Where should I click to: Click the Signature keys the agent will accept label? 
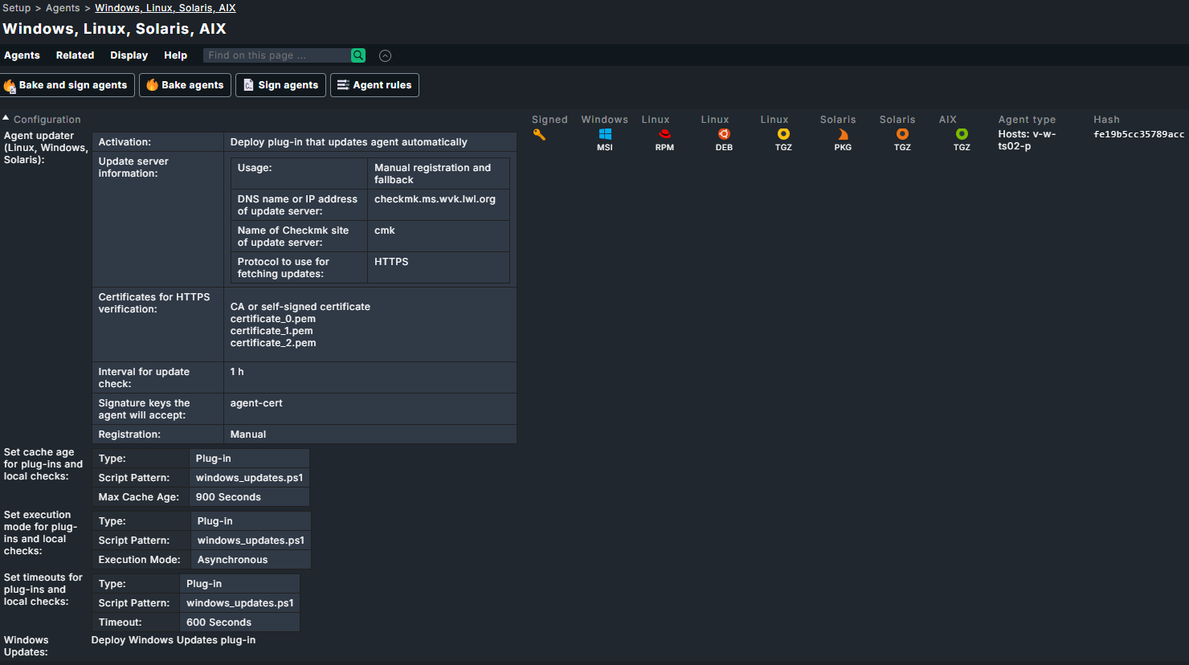pos(145,409)
